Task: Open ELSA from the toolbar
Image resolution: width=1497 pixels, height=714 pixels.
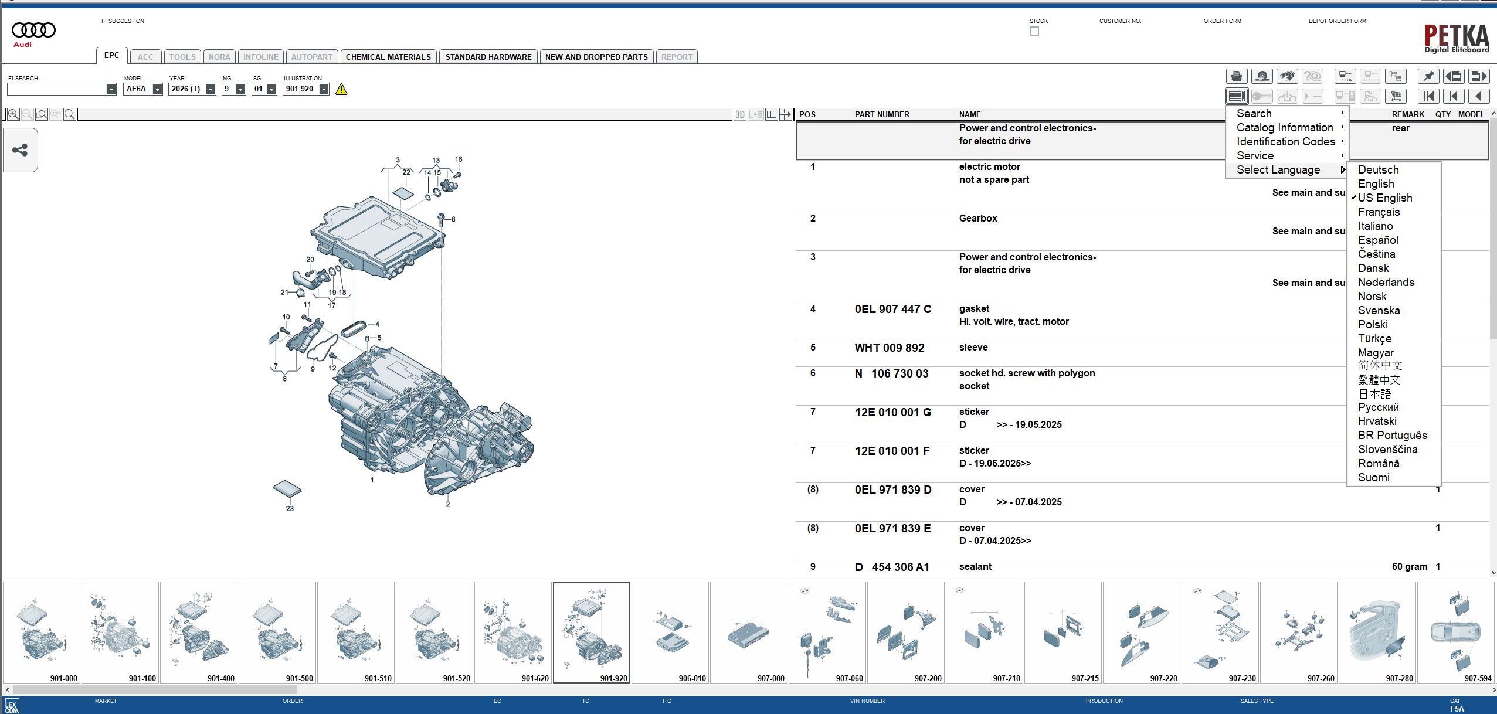Action: [1345, 76]
